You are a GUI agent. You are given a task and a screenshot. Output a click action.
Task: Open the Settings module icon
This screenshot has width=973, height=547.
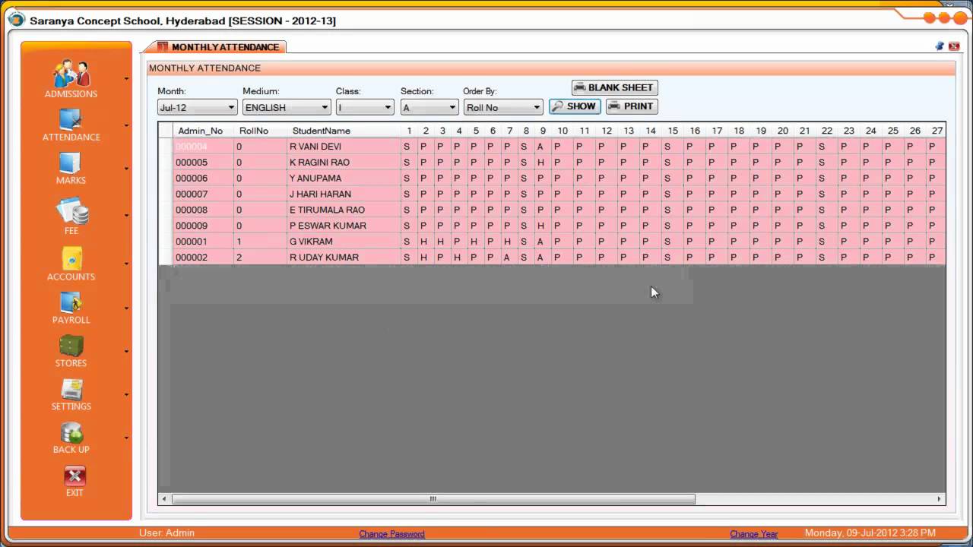71,388
